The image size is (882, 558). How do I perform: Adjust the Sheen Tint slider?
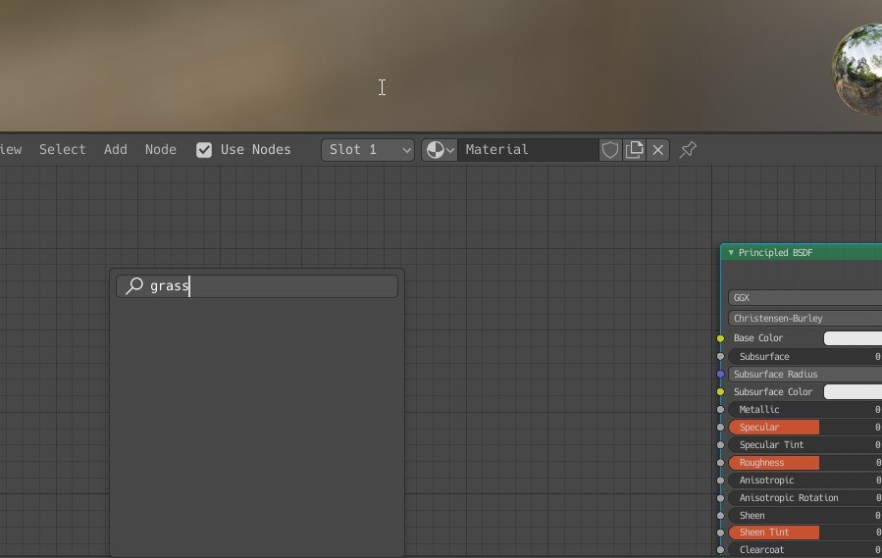[804, 533]
